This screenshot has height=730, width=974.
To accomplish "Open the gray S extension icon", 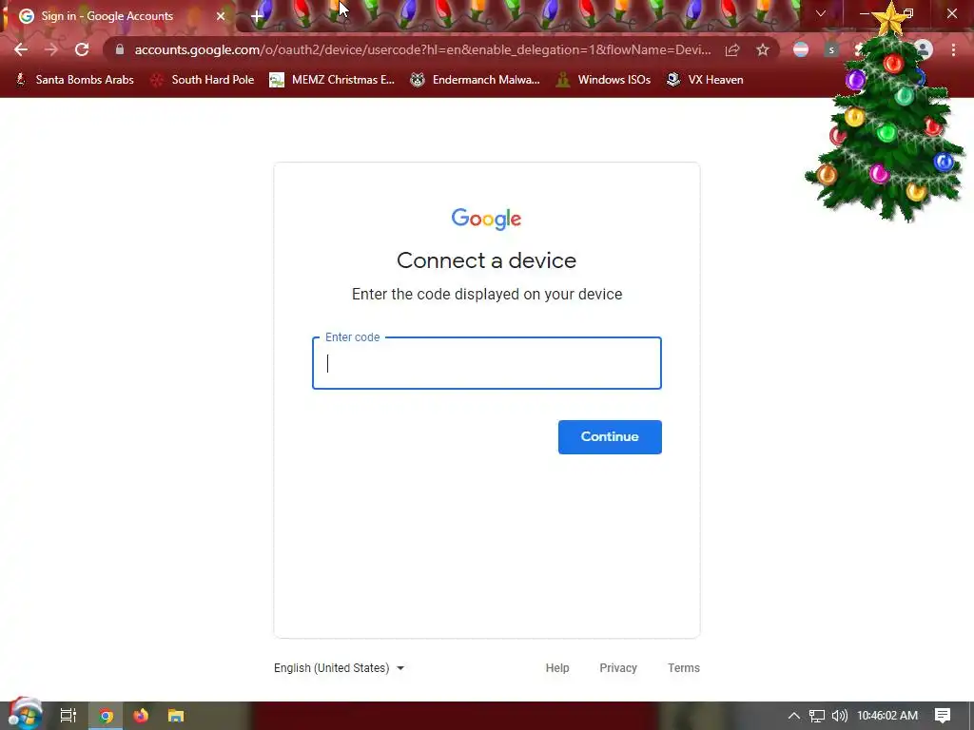I will click(831, 49).
